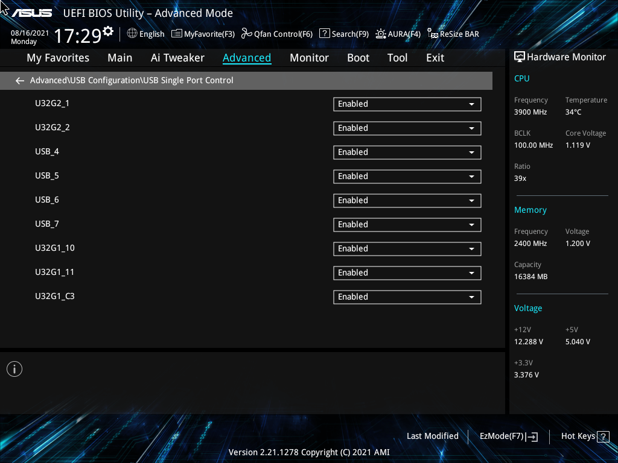
Task: Click the ASUS logo
Action: point(31,13)
